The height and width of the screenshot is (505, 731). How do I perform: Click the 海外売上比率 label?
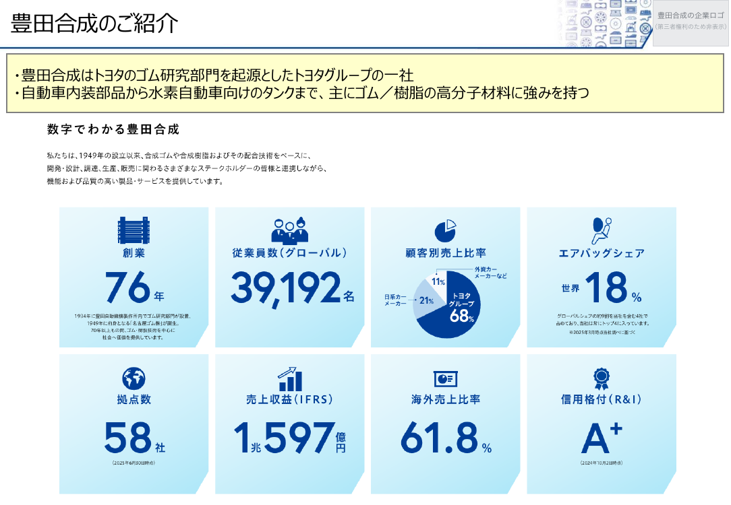(x=446, y=399)
